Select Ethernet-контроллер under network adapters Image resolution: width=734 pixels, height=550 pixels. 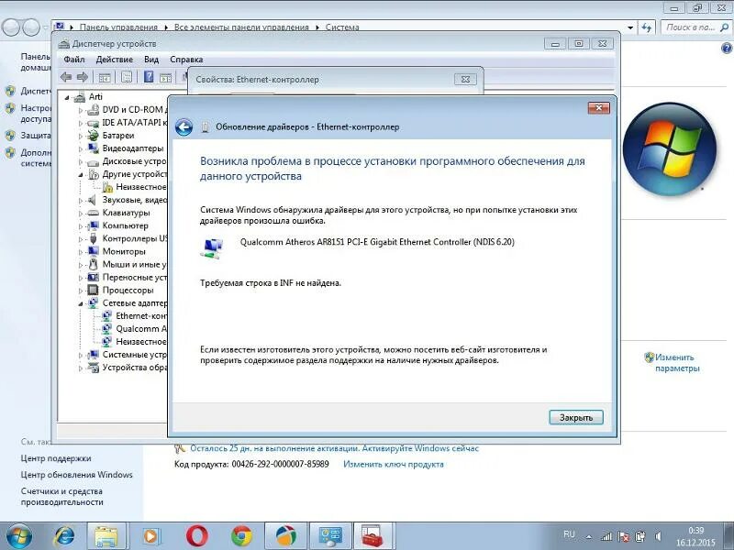(141, 316)
